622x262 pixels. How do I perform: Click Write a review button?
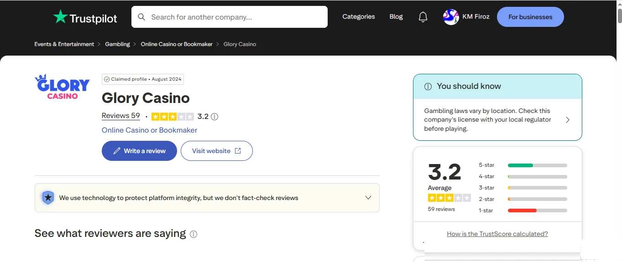(x=139, y=151)
